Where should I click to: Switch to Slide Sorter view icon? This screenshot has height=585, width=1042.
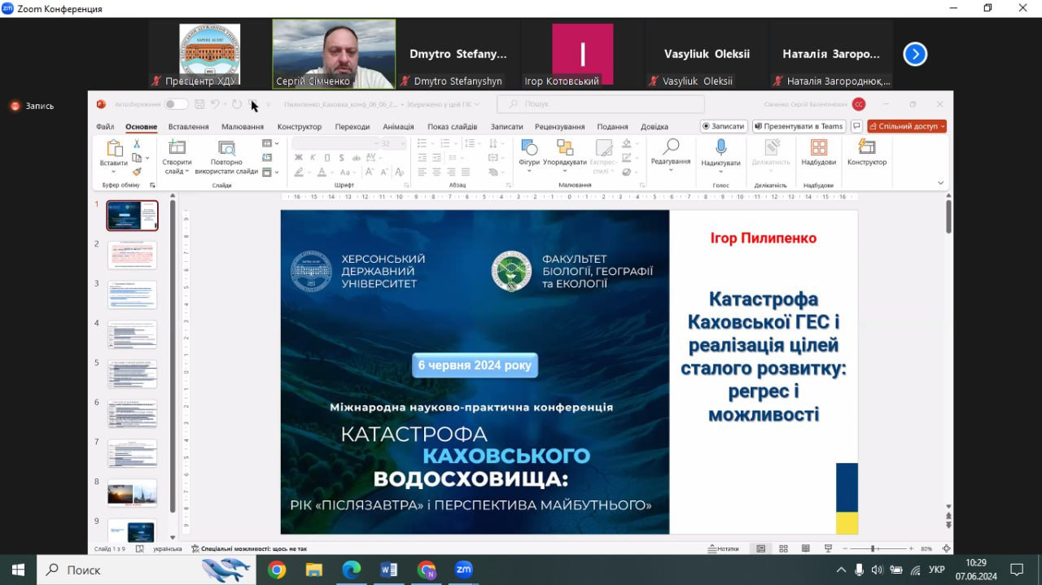[783, 548]
